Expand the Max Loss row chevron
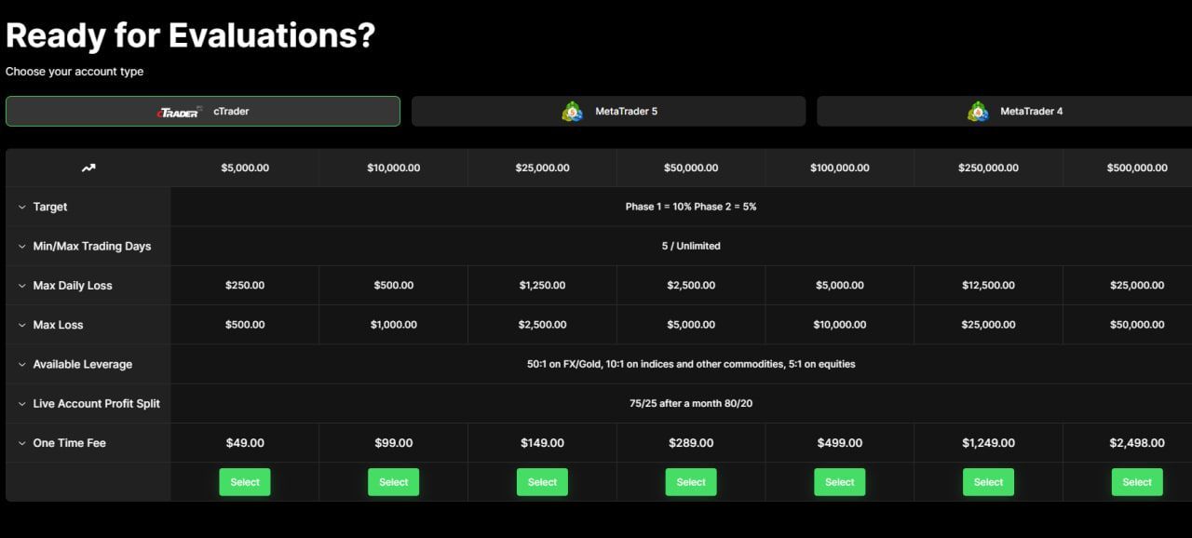This screenshot has height=538, width=1192. (21, 325)
